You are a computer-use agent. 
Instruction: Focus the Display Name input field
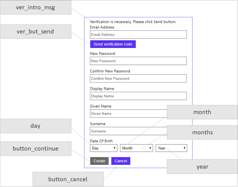click(x=138, y=96)
